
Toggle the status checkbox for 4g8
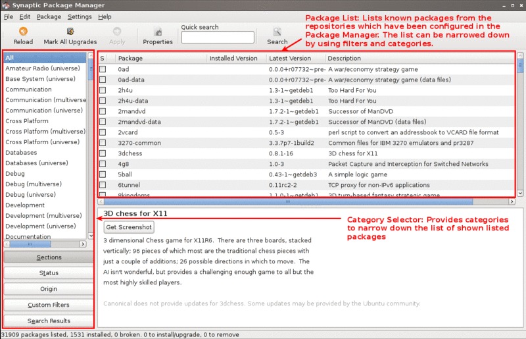103,164
